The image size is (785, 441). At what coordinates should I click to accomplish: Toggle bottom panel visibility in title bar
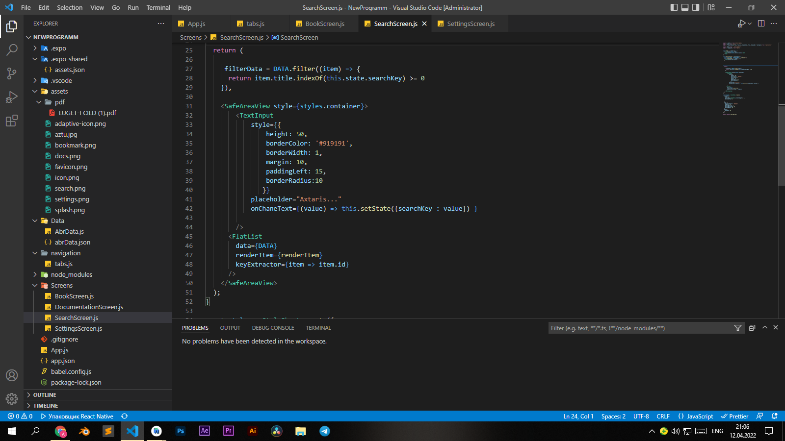(685, 7)
